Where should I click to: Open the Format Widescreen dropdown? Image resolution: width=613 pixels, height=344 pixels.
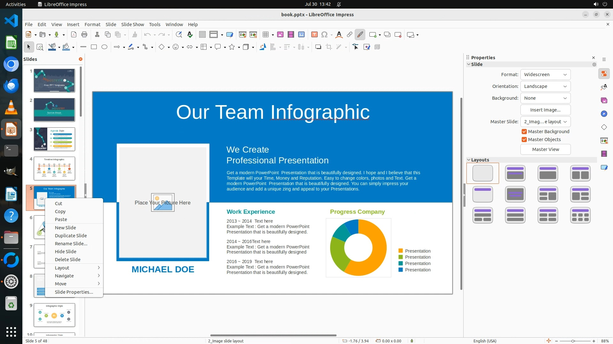[545, 75]
